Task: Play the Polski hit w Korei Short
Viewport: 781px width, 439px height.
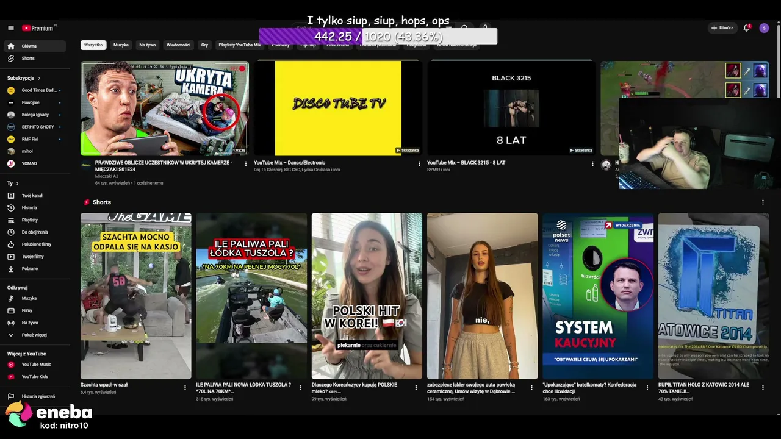Action: (x=367, y=296)
